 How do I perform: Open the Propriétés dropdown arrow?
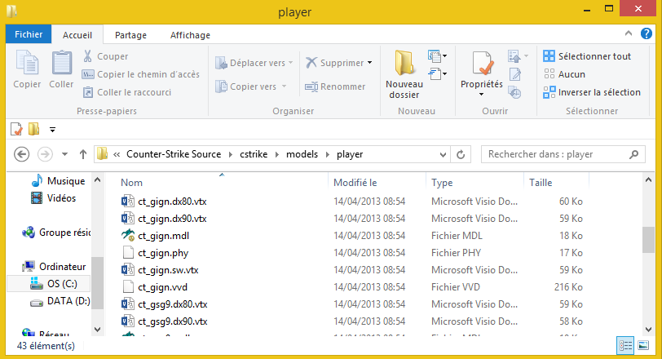tap(481, 95)
